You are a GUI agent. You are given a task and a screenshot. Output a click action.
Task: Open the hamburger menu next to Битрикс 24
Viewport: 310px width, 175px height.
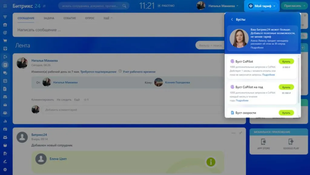[45, 6]
